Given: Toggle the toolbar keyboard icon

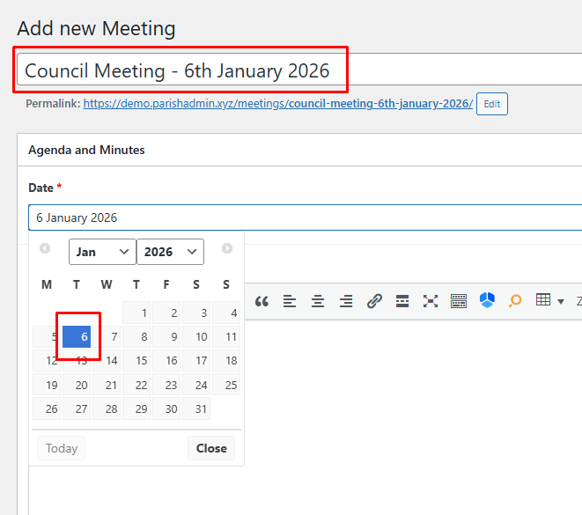Looking at the screenshot, I should tap(459, 301).
